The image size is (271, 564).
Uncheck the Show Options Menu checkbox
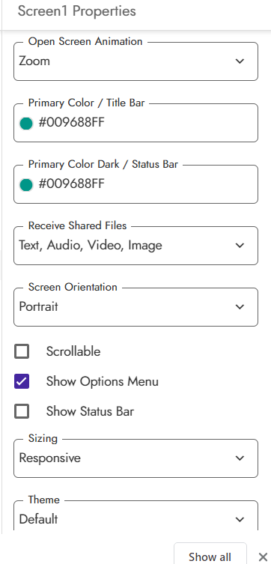22,381
